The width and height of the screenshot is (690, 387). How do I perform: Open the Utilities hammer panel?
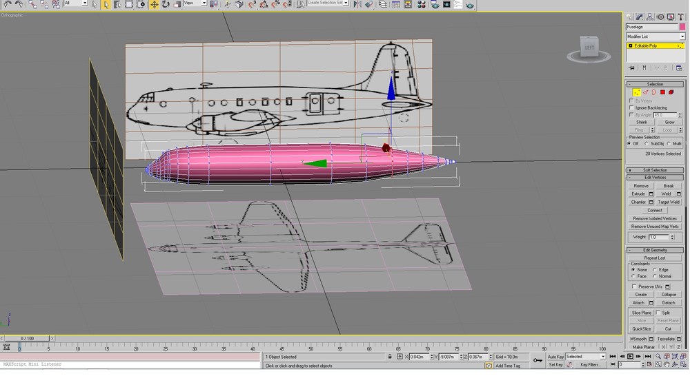tap(681, 17)
